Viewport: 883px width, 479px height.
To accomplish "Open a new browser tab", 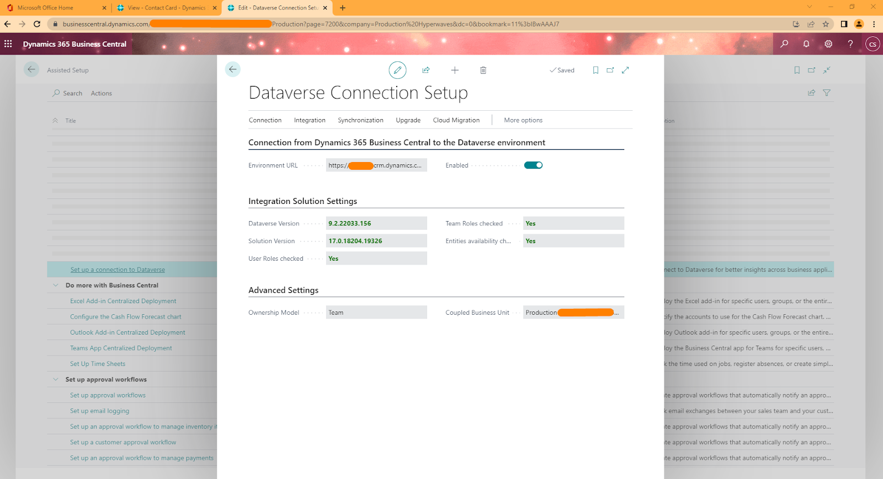I will point(343,8).
